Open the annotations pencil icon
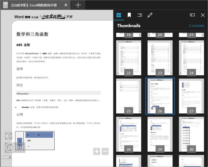The image size is (208, 167). (150, 15)
